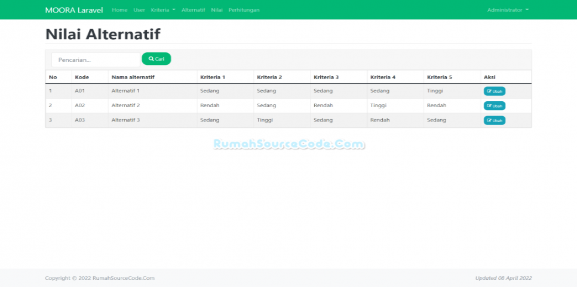The height and width of the screenshot is (287, 577).
Task: Click Ubah button for Alternatif 2
Action: (495, 106)
